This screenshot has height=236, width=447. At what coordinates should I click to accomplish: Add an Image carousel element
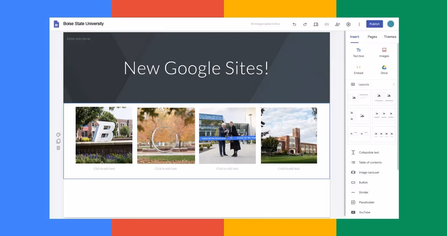[x=368, y=172]
